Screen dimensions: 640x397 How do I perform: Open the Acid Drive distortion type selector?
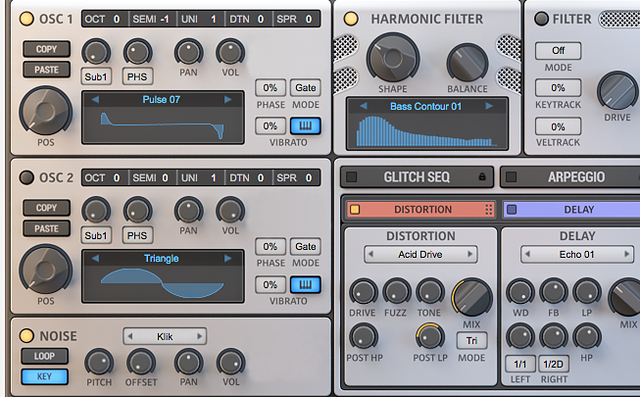point(420,254)
